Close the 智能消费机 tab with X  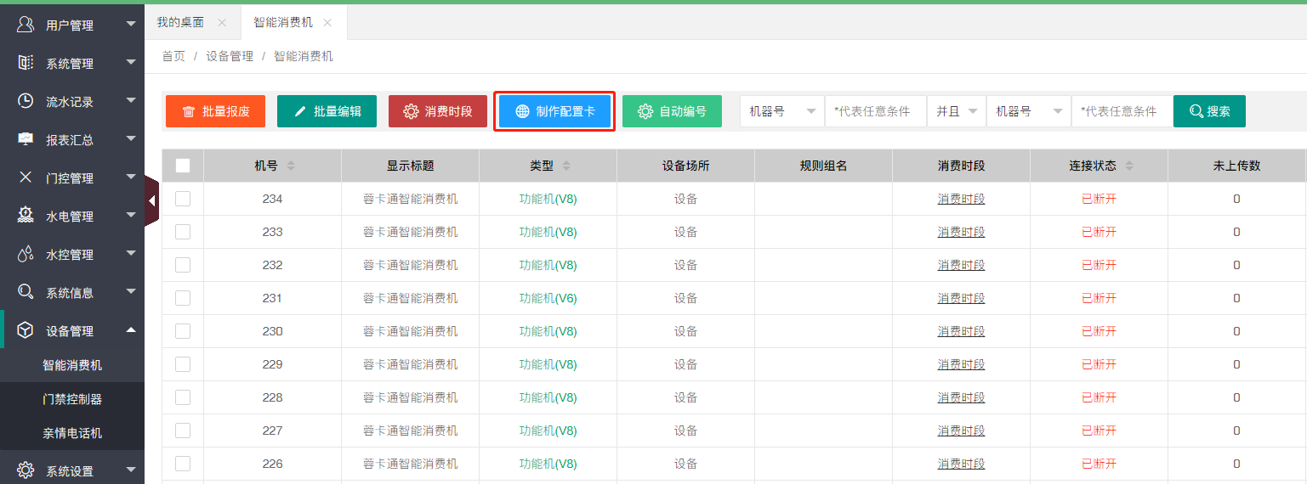tap(328, 23)
